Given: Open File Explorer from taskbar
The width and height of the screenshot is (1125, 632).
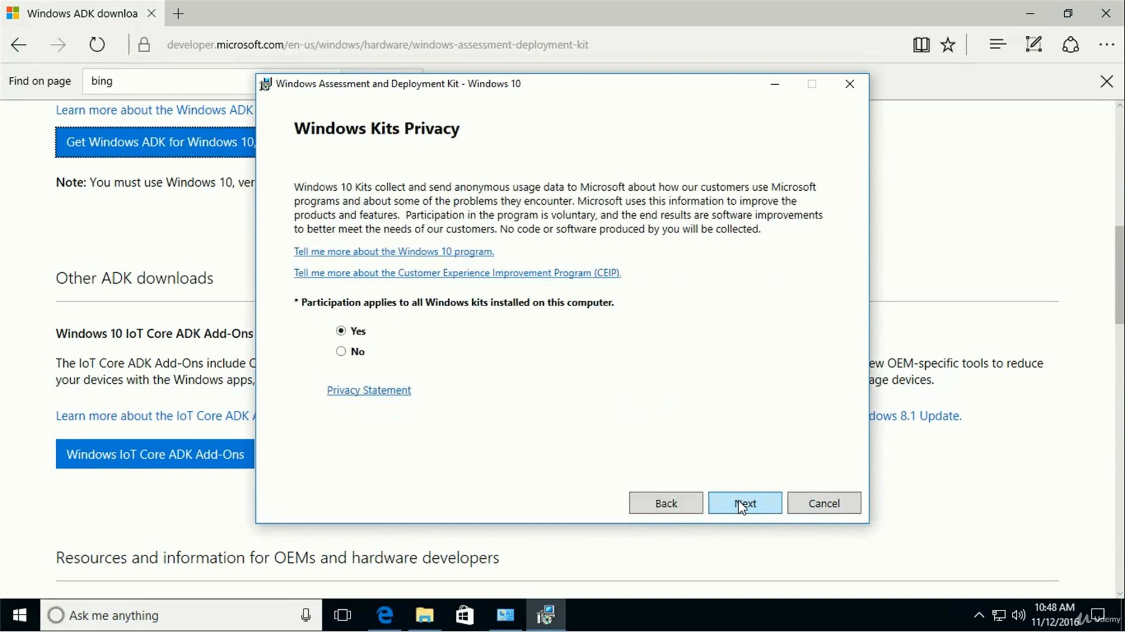Looking at the screenshot, I should [x=424, y=615].
